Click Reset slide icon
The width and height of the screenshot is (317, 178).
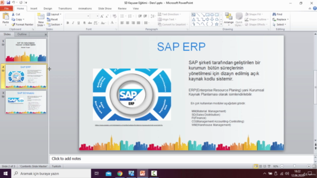pyautogui.click(x=49, y=19)
